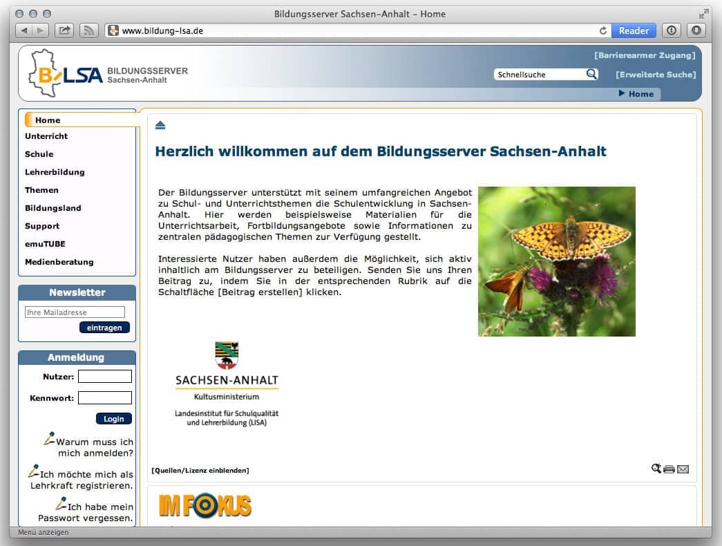
Task: Click the print icon below the article
Action: pyautogui.click(x=669, y=469)
